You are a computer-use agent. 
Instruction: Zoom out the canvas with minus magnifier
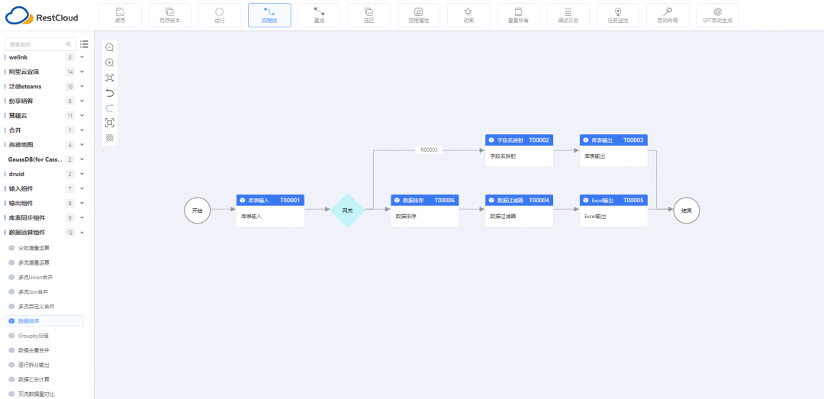[110, 47]
